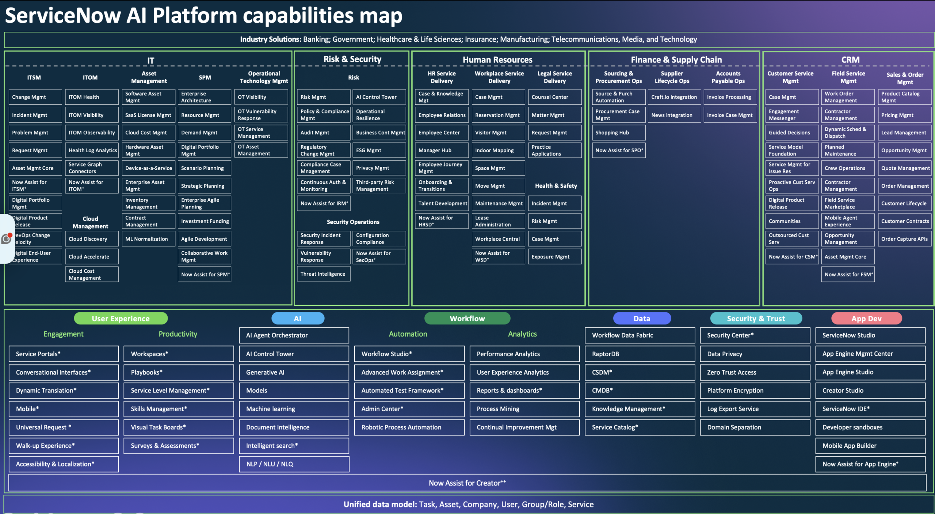Select the Cloud Discovery capability box
The image size is (935, 514).
(x=91, y=239)
